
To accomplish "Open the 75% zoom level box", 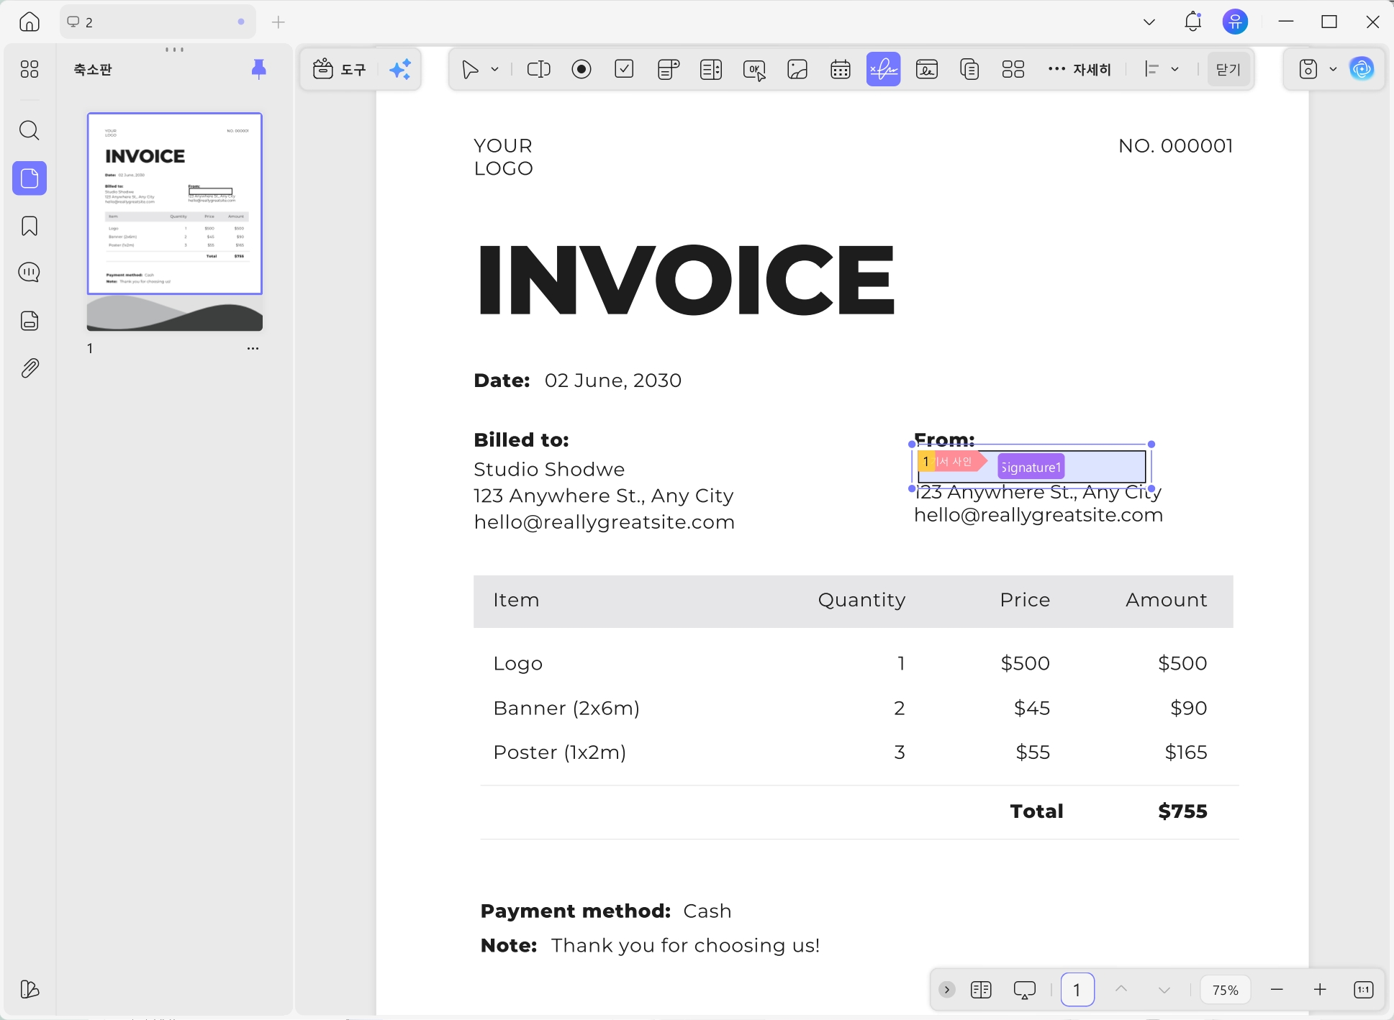I will (1226, 990).
